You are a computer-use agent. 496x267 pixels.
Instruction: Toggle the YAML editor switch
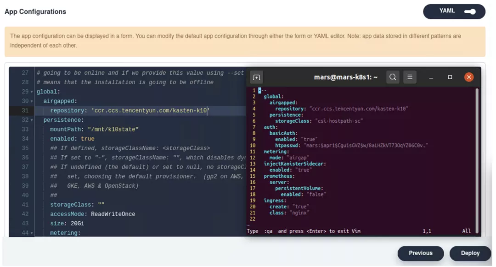[469, 11]
